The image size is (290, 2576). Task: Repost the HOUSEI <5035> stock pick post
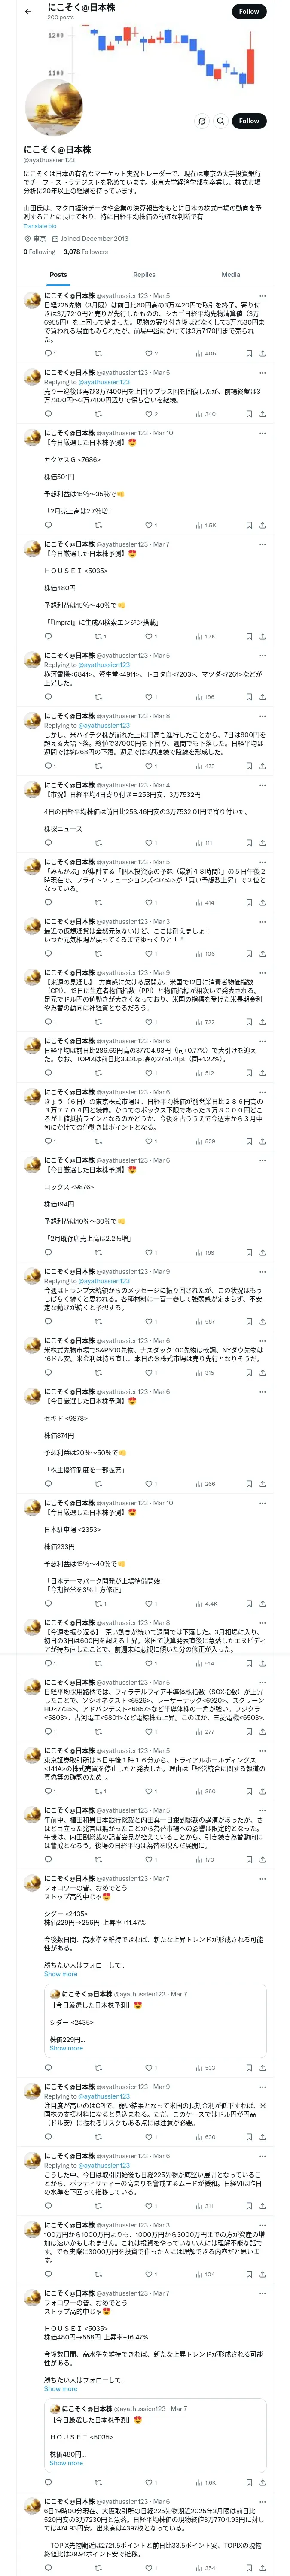[98, 636]
